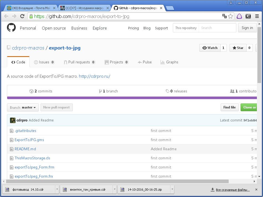Open the Pricing link
The image size is (263, 197).
tap(133, 28)
